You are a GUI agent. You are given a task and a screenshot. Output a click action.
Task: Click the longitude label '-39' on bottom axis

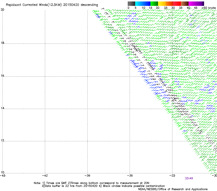coord(87,176)
